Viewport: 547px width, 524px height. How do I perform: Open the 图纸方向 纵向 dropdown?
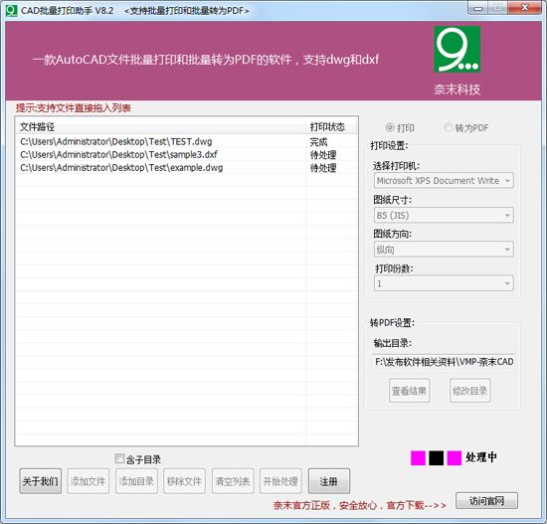coord(444,250)
